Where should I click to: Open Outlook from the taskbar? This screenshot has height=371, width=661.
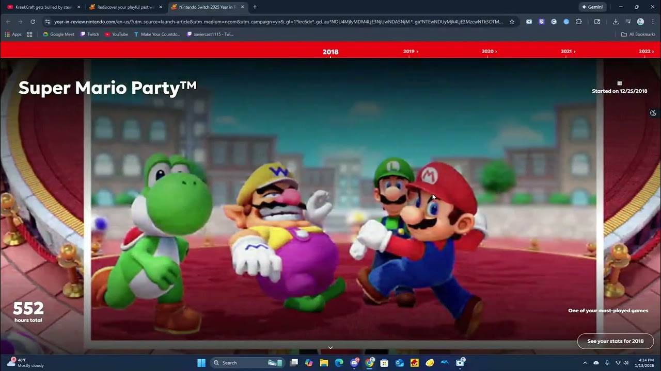(x=399, y=363)
